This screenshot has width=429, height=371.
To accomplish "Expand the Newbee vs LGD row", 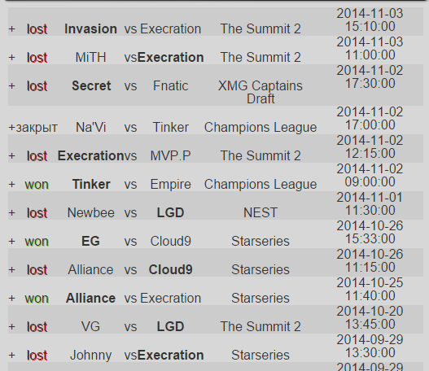I will click(x=11, y=212).
